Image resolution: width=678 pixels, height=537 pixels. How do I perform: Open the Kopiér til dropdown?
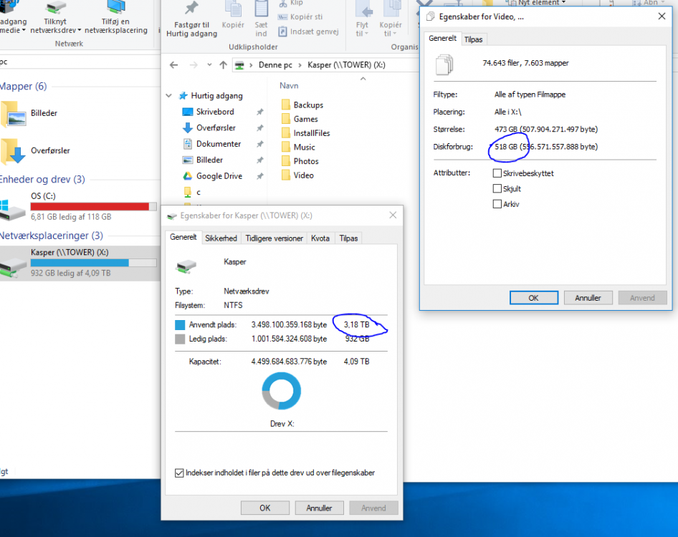391,29
